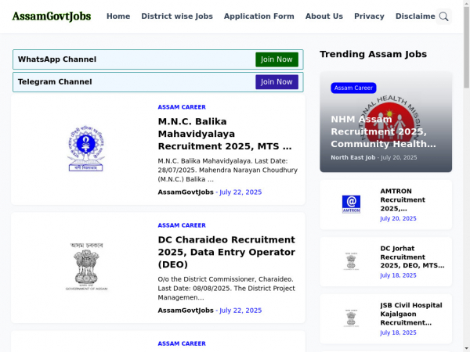Click North East Job author on NHM card
The image size is (470, 352).
(352, 157)
